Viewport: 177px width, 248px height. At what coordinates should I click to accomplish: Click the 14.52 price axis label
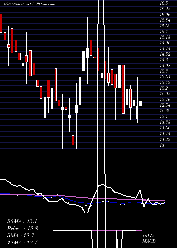165,54
